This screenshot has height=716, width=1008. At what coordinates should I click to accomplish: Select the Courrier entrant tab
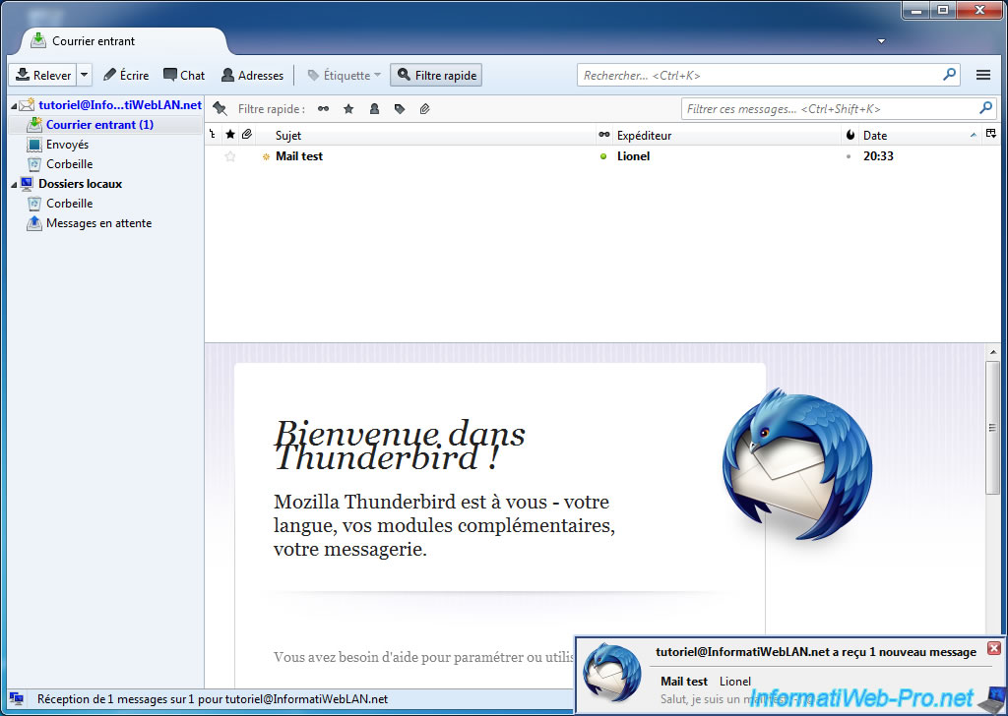point(122,41)
